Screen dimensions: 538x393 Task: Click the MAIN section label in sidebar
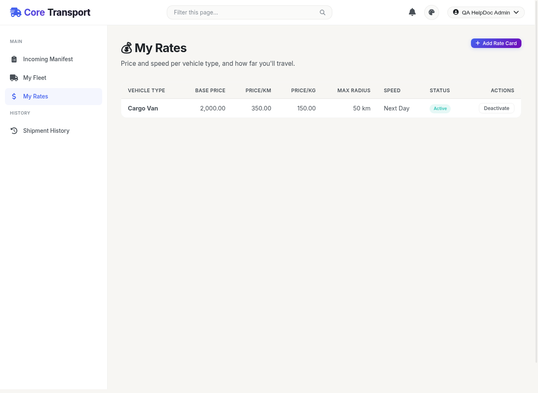pyautogui.click(x=16, y=41)
